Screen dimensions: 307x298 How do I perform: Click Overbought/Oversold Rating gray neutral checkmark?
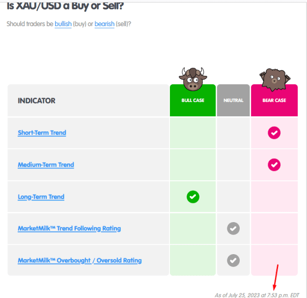[x=233, y=261]
